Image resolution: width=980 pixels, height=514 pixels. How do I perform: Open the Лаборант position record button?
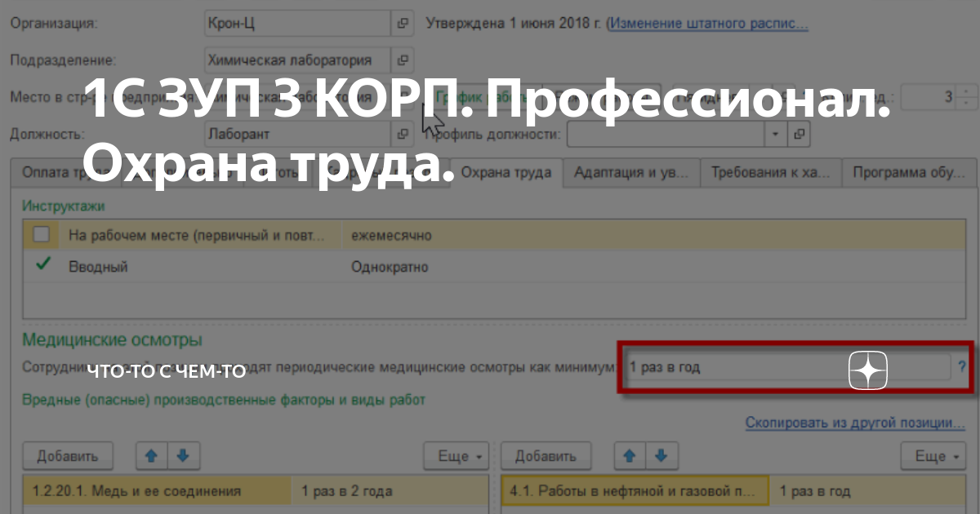403,134
